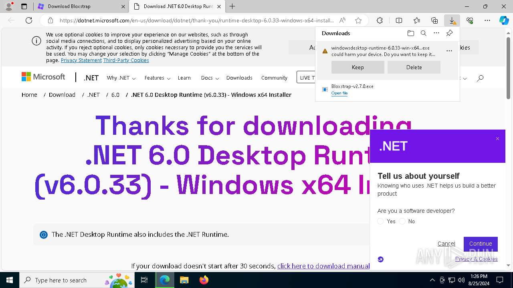
Task: Search downloads with magnifier icon
Action: [423, 33]
